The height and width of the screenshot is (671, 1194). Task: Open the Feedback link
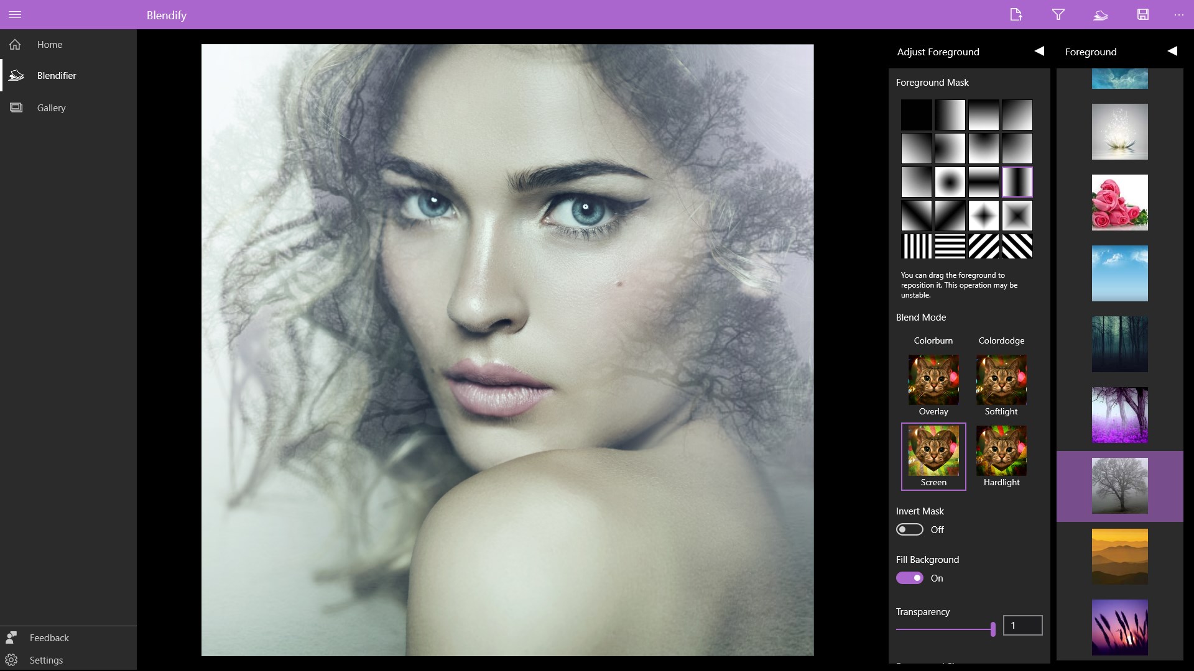[49, 638]
